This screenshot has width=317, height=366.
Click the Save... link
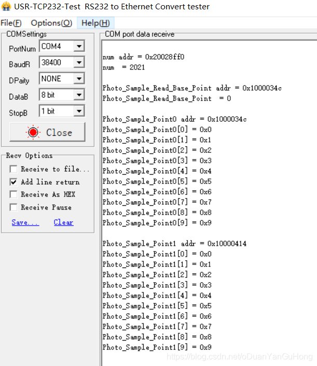25,222
